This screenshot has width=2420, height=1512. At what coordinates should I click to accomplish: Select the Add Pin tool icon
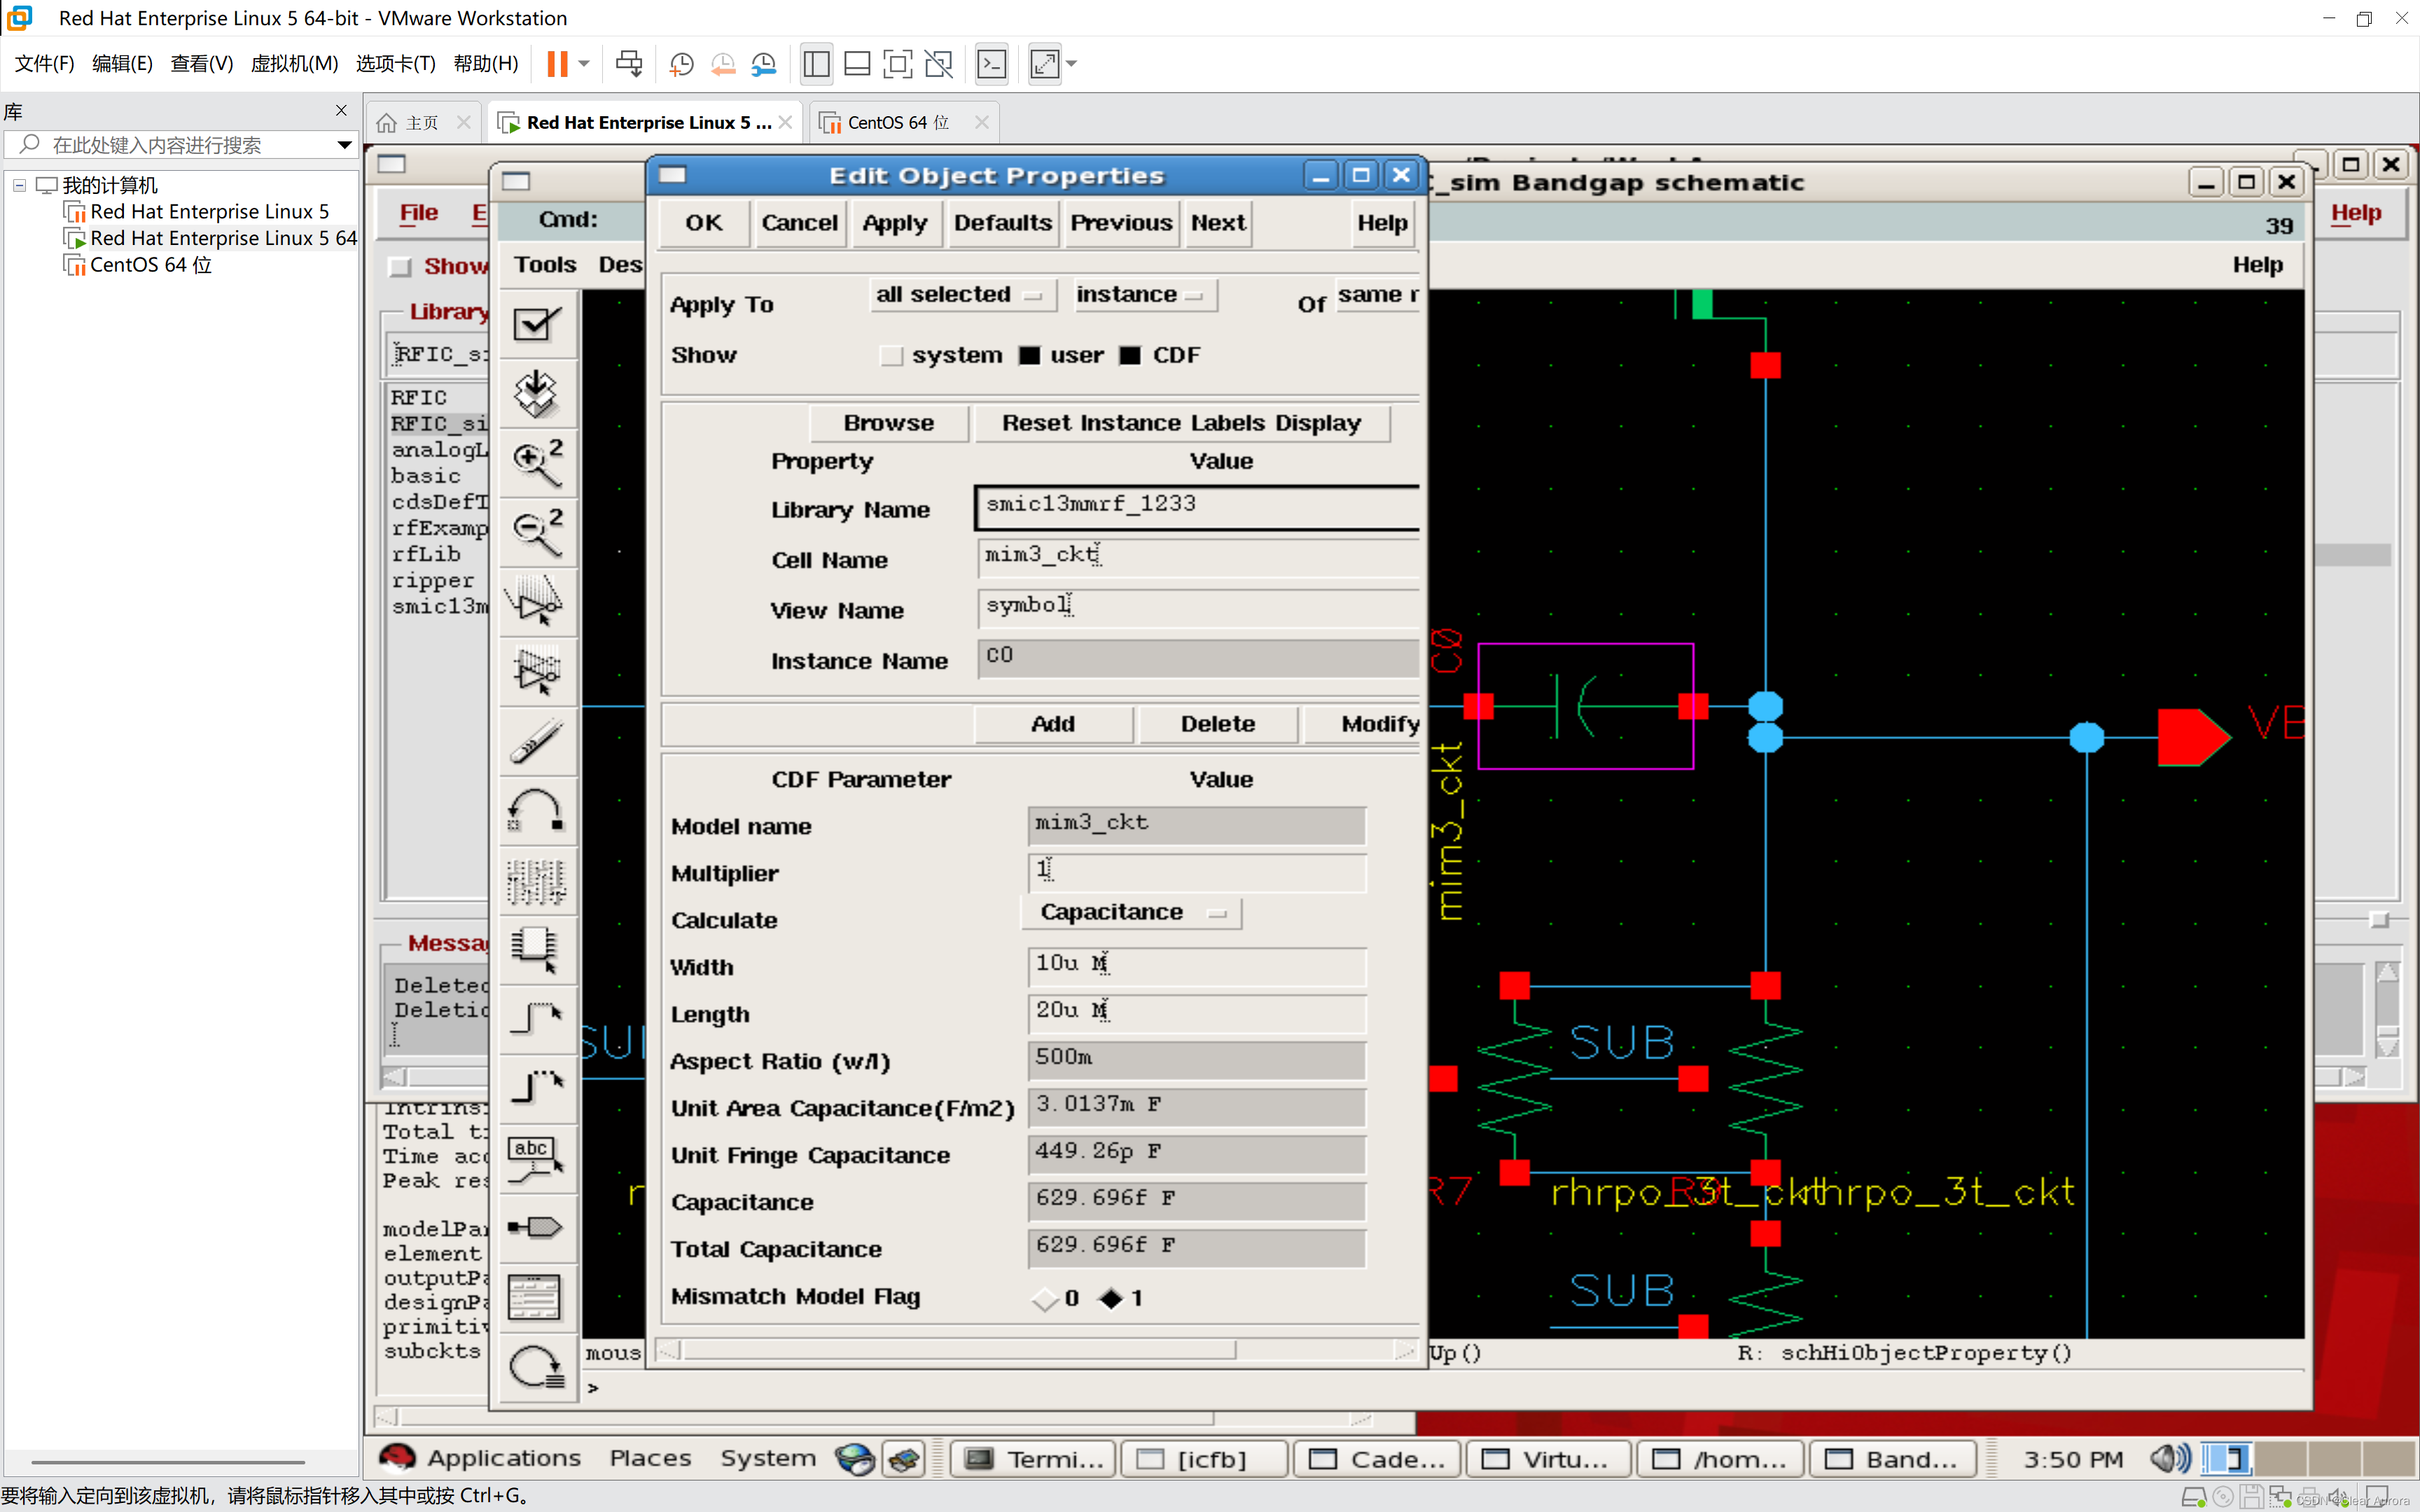tap(537, 1227)
